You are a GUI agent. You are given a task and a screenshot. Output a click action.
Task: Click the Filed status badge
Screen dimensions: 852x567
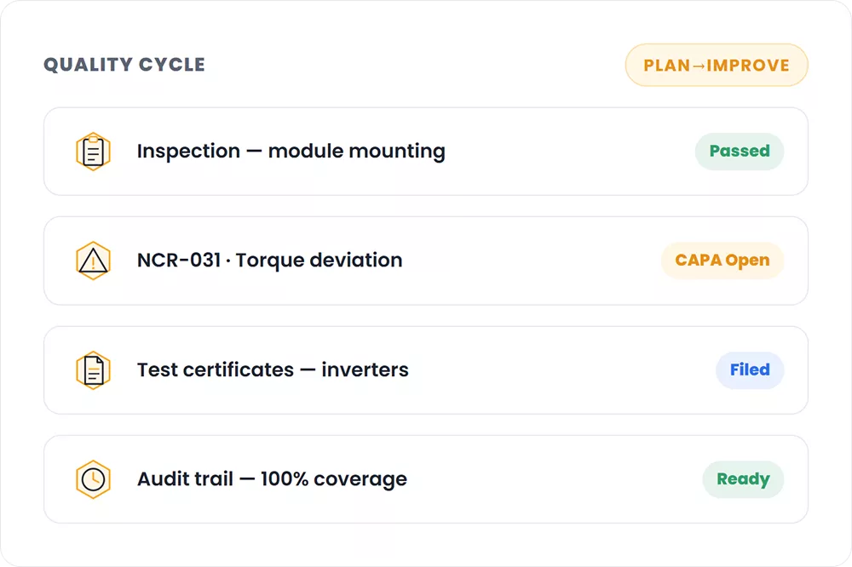pyautogui.click(x=749, y=369)
